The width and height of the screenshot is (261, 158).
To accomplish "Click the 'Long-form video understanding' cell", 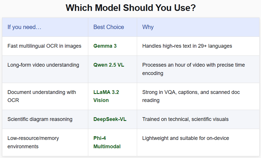I will click(43, 65).
